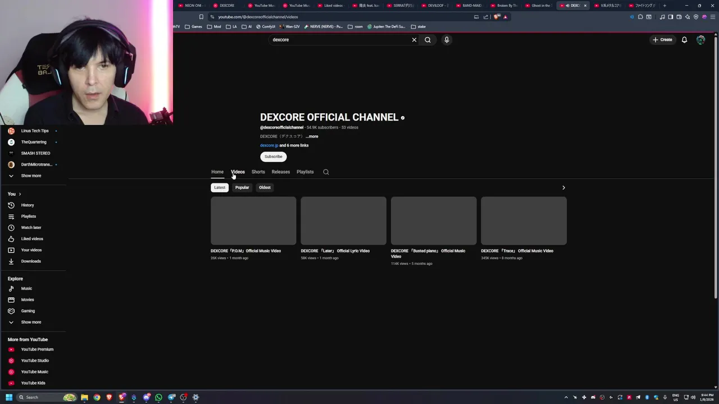This screenshot has width=719, height=404.
Task: Search within the channel using magnifier icon
Action: 326,172
